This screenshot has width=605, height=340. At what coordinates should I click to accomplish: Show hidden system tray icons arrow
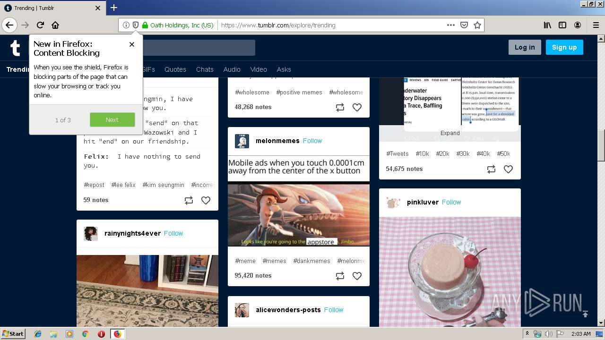click(527, 334)
